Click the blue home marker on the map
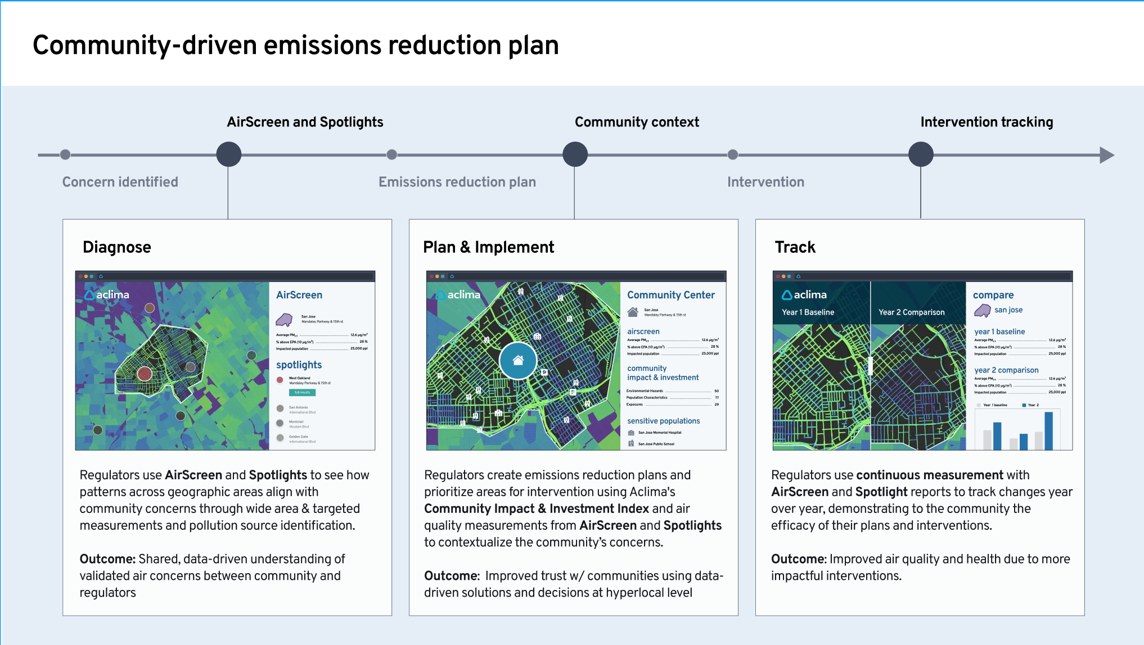The height and width of the screenshot is (645, 1144). (518, 361)
